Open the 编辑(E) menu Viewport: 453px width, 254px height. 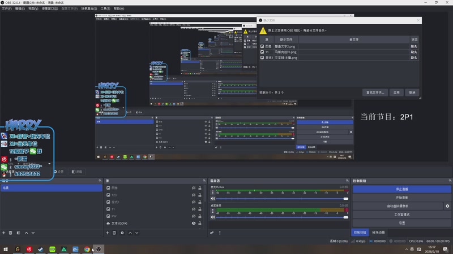click(20, 8)
